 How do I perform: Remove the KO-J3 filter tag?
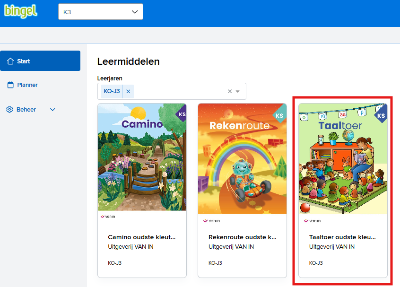pyautogui.click(x=128, y=91)
